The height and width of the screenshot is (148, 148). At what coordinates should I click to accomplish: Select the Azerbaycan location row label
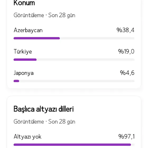point(28,30)
